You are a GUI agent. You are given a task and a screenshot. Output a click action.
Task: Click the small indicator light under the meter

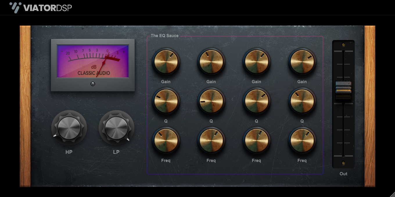click(x=93, y=84)
